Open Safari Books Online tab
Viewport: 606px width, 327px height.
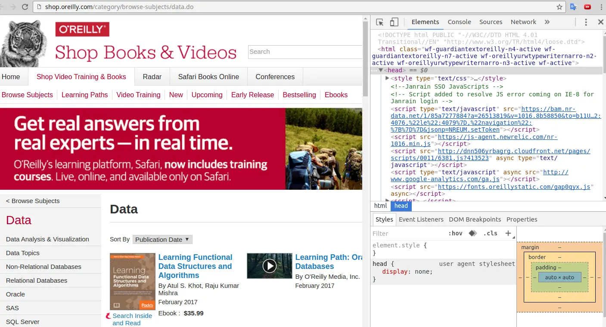point(208,77)
